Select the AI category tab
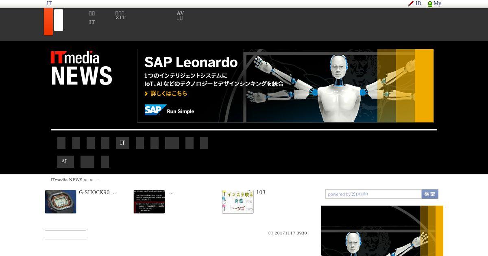This screenshot has width=488, height=256. [65, 162]
